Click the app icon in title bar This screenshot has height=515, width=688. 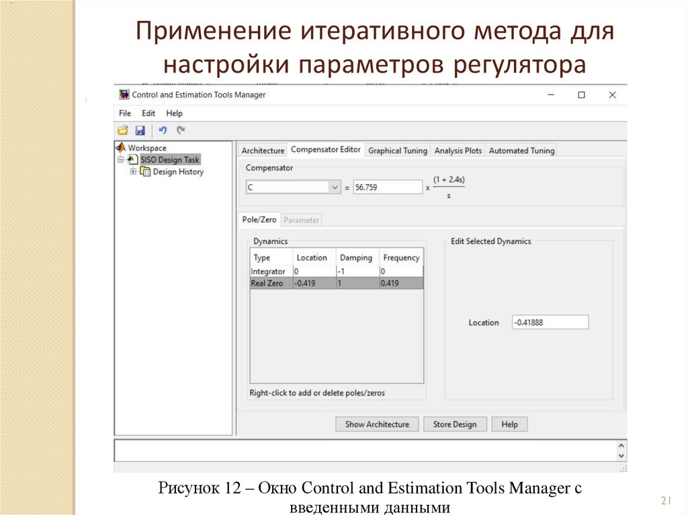click(124, 94)
